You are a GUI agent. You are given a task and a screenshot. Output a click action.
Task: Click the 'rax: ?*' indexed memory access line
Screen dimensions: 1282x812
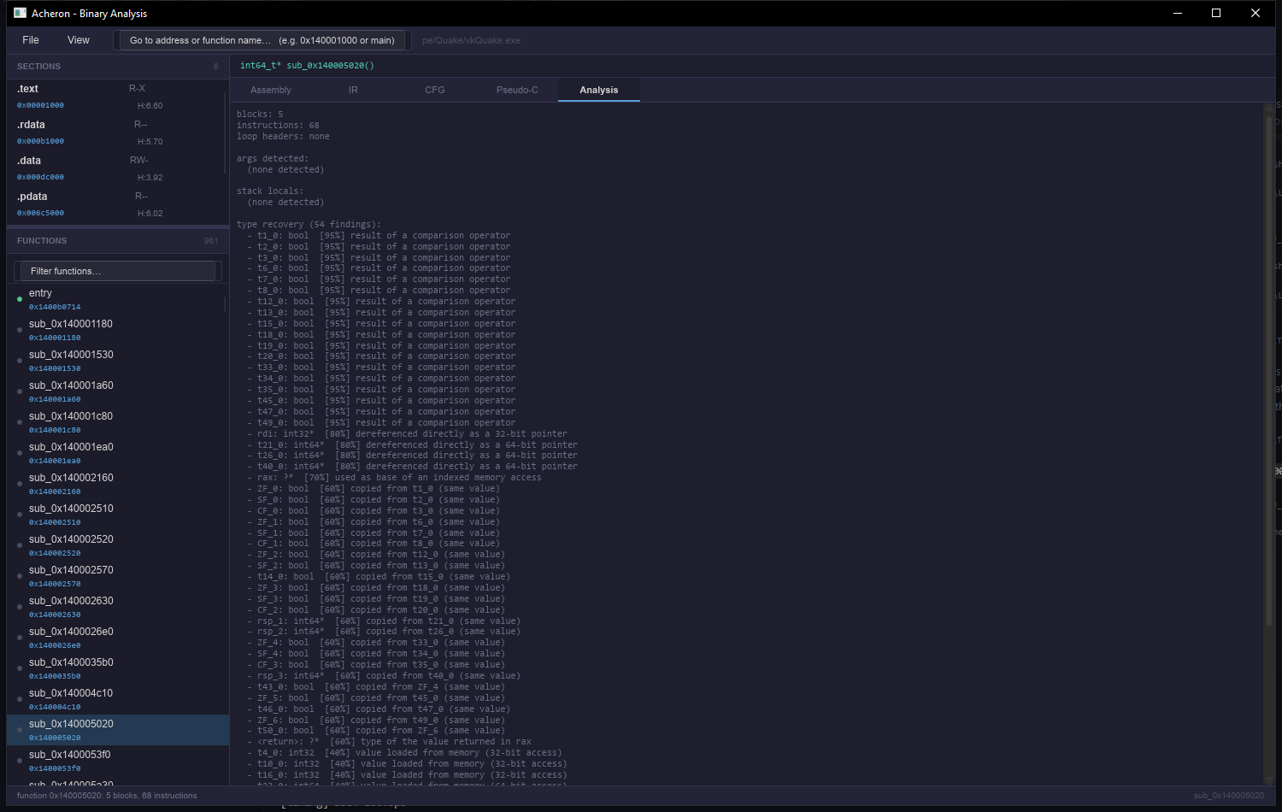(394, 478)
